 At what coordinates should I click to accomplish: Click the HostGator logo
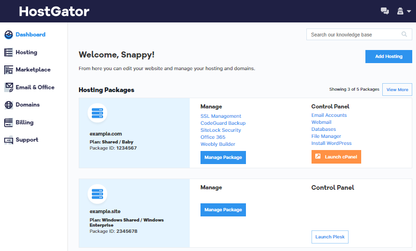[x=54, y=11]
